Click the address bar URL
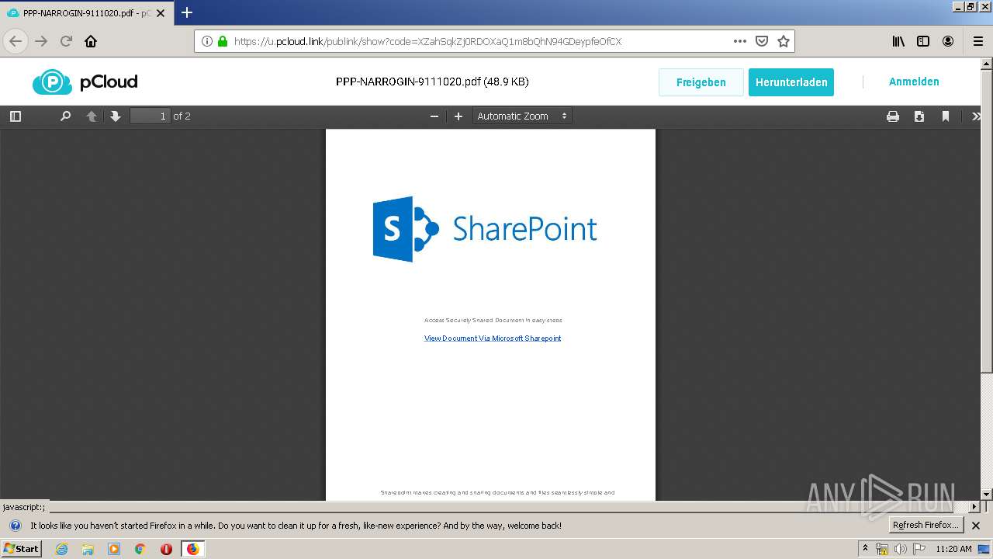Screen dimensions: 993x559 [427, 41]
